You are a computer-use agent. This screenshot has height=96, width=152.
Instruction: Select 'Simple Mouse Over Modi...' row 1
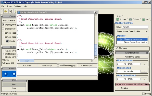(132, 42)
